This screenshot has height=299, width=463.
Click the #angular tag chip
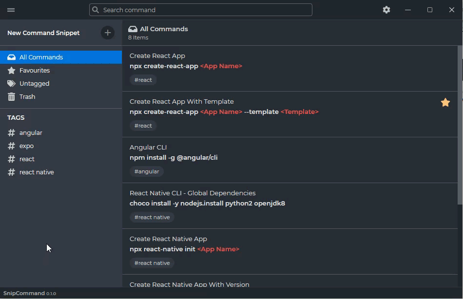[x=147, y=171]
